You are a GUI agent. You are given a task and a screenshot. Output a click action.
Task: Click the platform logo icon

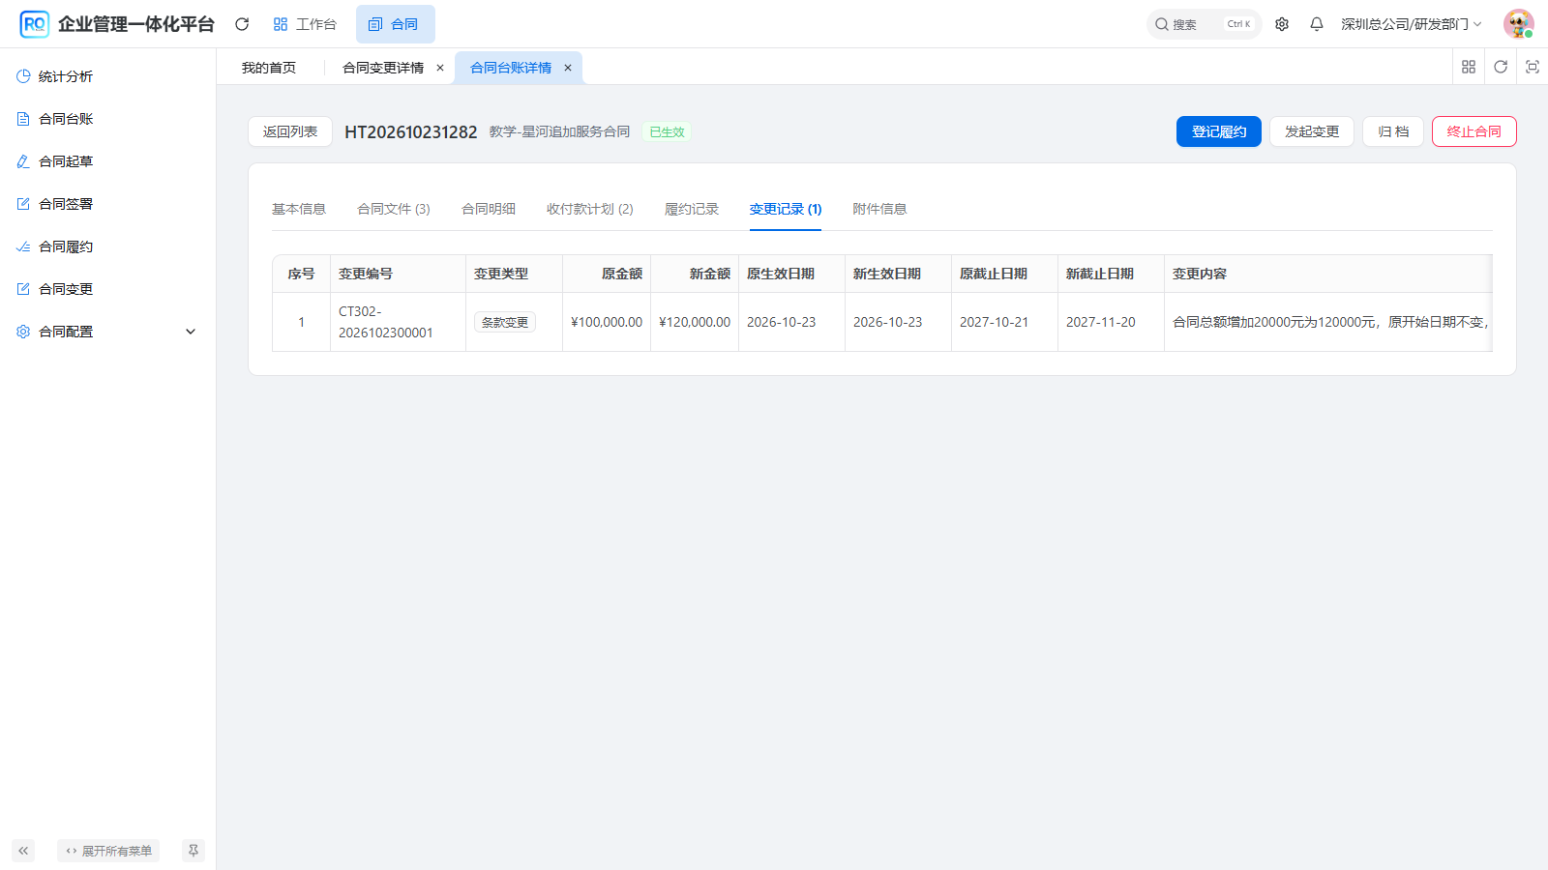34,24
